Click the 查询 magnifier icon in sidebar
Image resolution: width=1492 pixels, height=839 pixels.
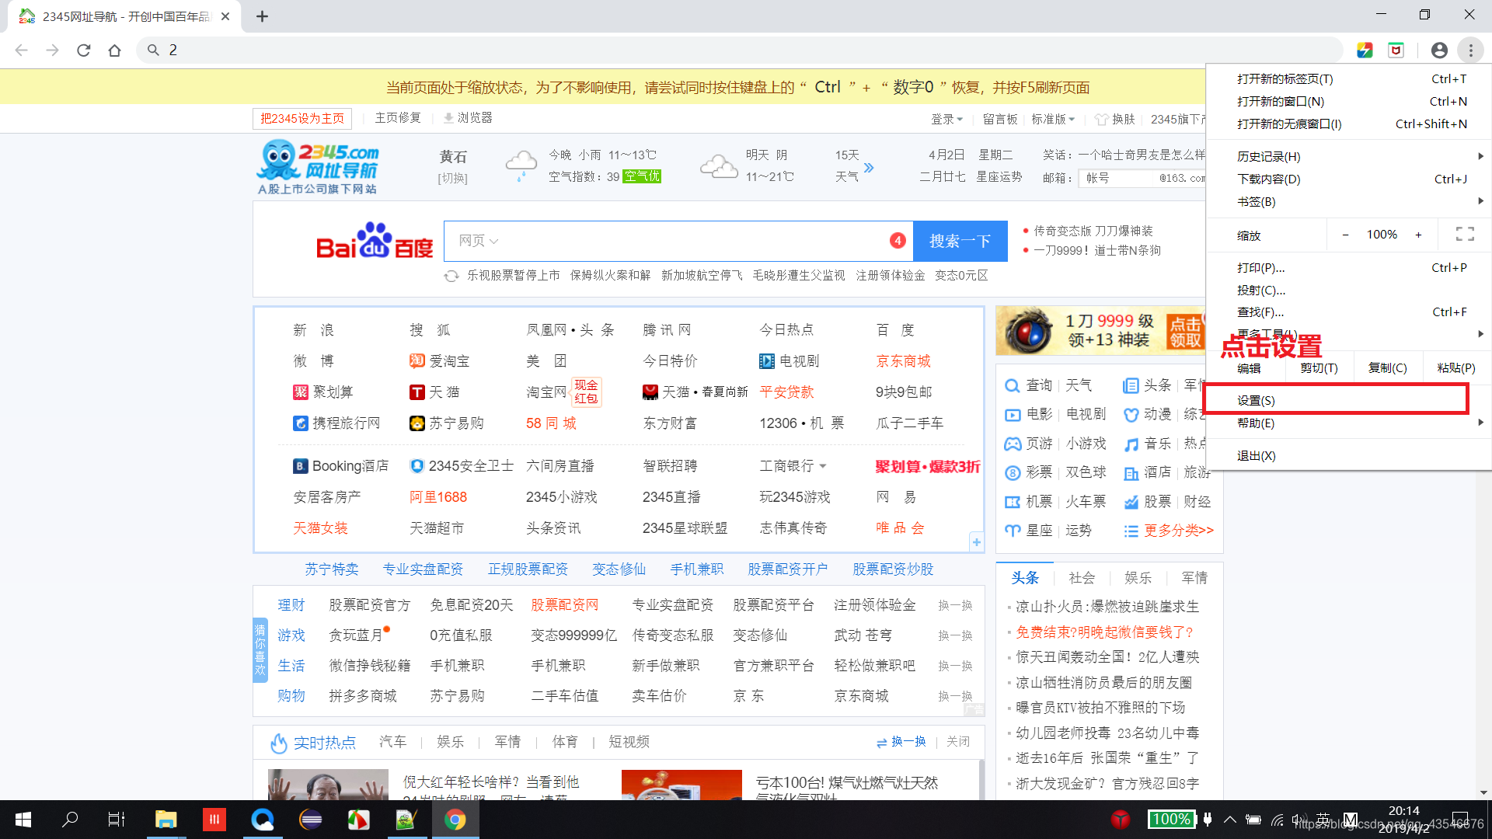1012,386
